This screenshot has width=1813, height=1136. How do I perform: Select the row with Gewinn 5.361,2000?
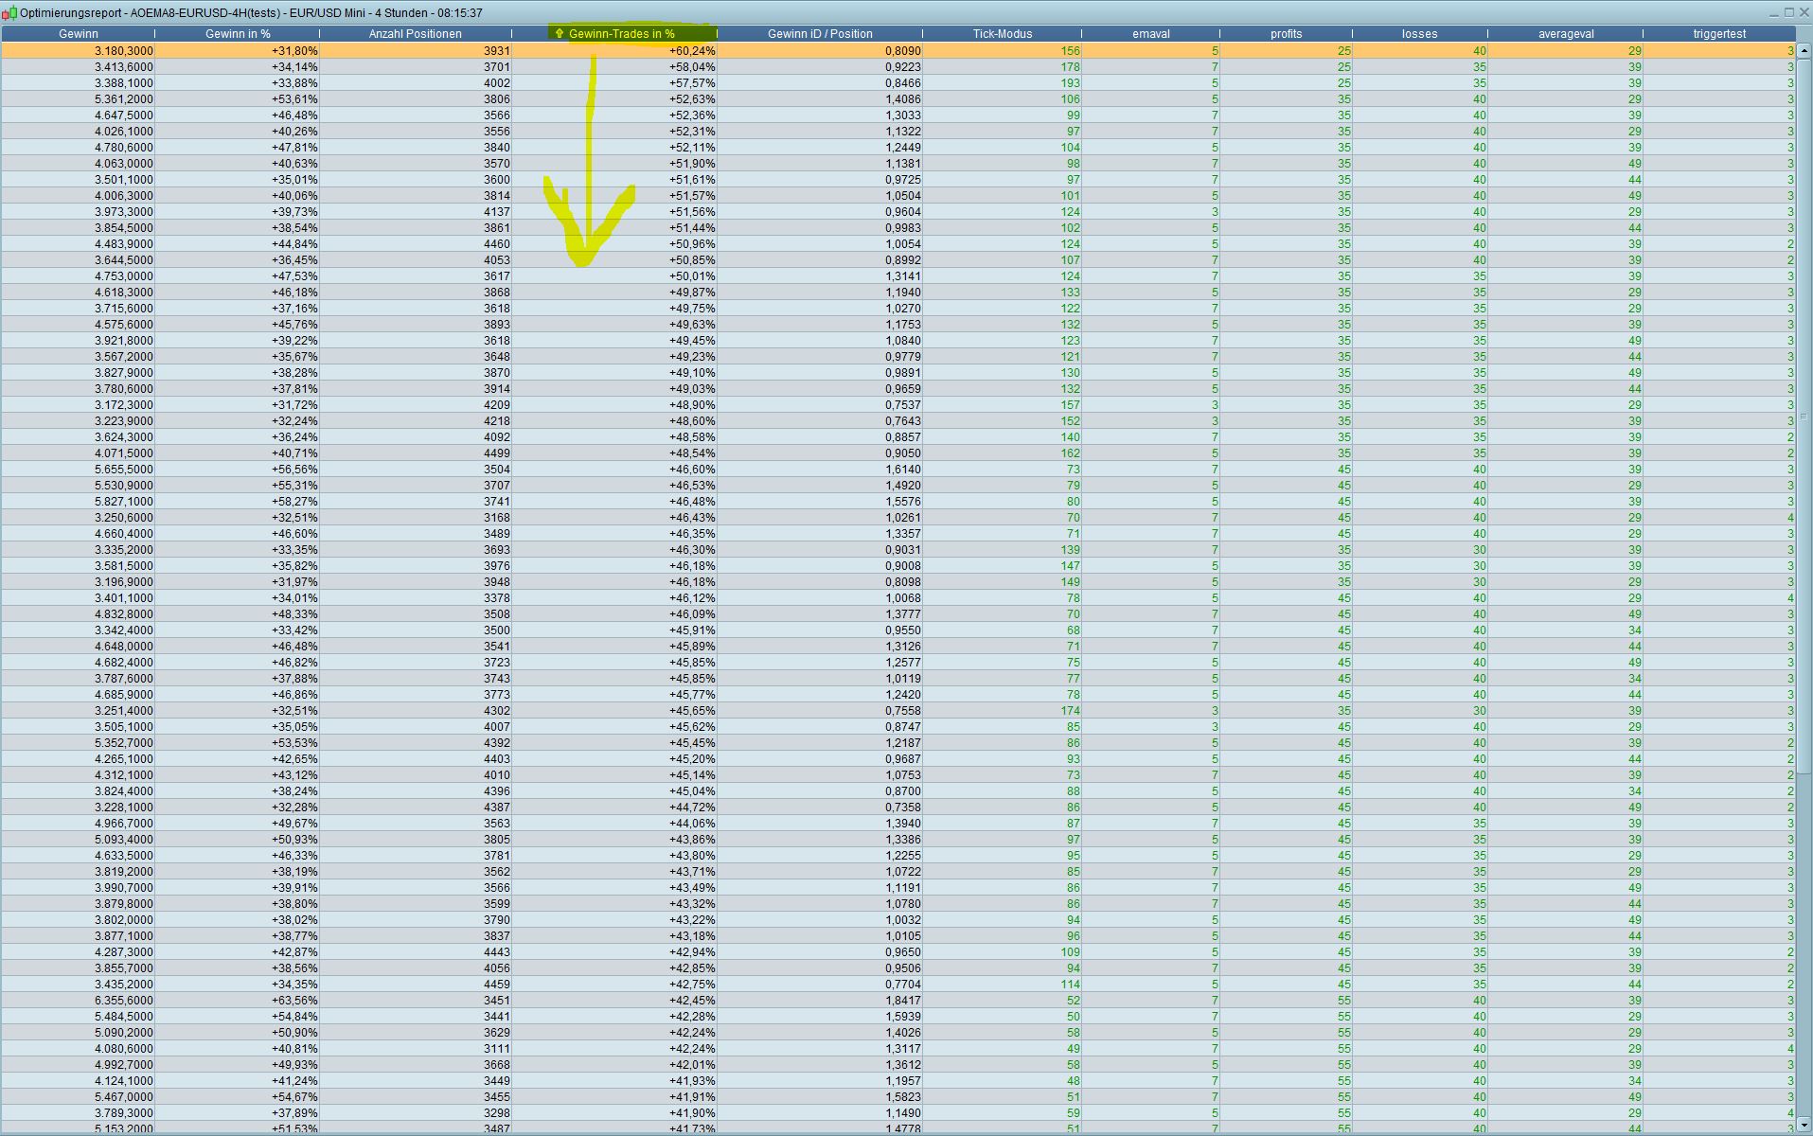click(898, 99)
